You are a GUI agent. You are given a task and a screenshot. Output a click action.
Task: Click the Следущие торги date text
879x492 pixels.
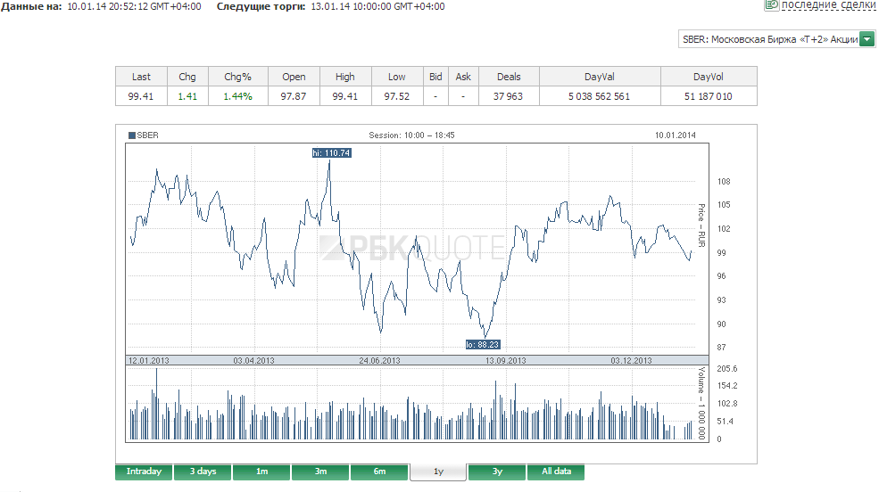tap(377, 7)
